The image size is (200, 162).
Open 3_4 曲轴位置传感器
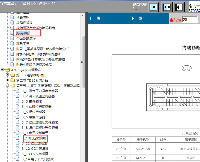(x=37, y=107)
